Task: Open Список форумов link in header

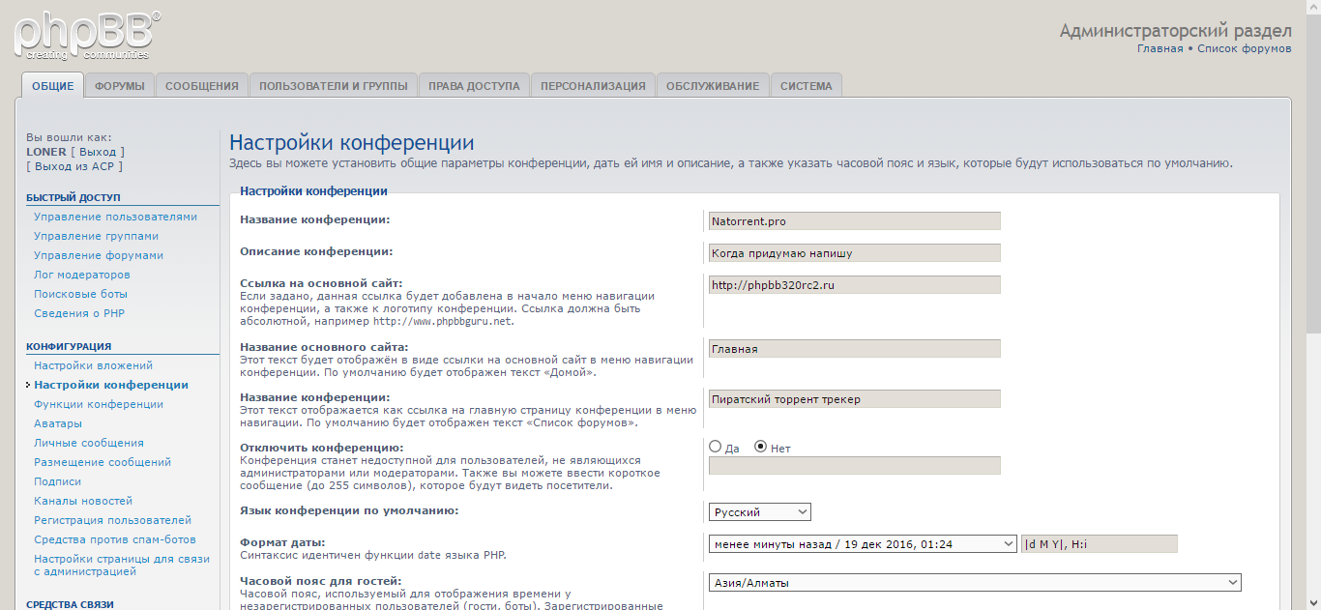Action: click(x=1244, y=48)
